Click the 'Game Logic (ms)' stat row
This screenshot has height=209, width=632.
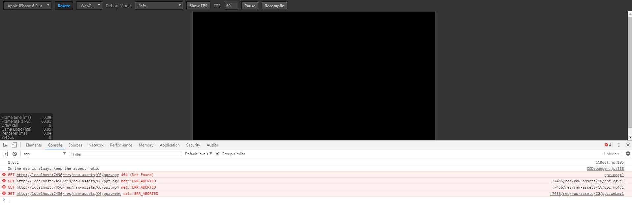[26, 129]
